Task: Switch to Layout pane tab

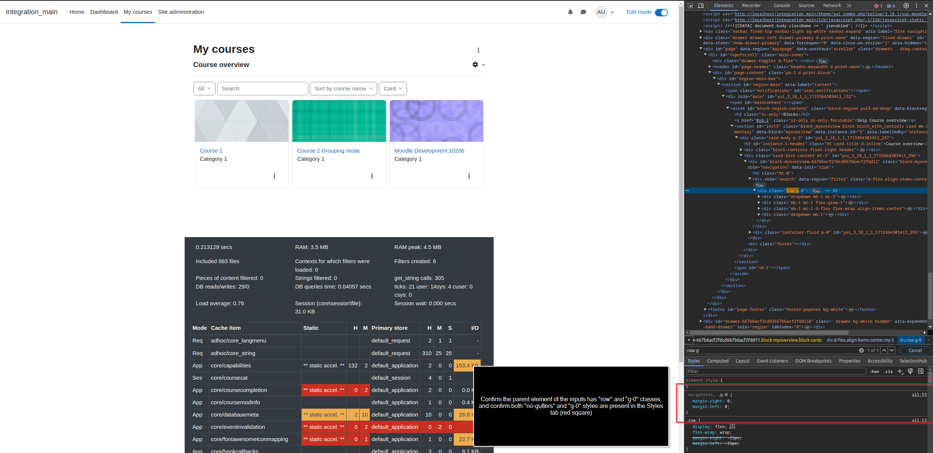Action: point(742,361)
